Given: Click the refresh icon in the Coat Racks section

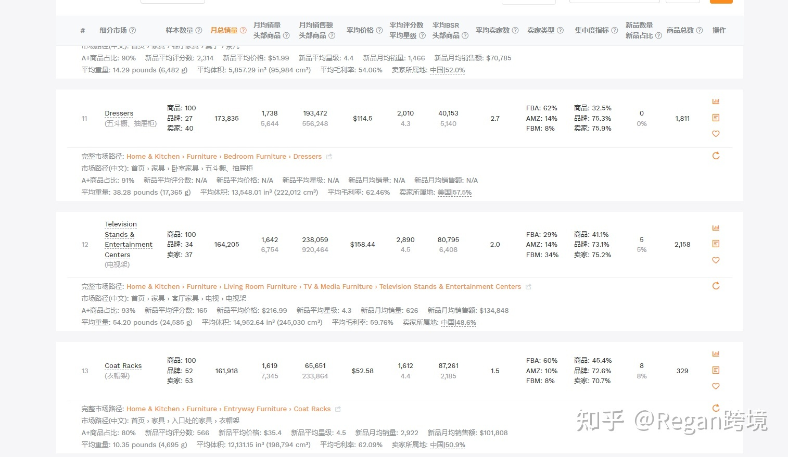Looking at the screenshot, I should coord(716,408).
